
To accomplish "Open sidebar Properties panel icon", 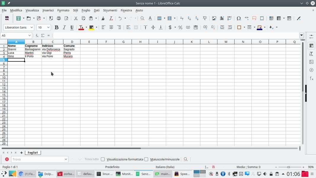I will click(x=311, y=46).
